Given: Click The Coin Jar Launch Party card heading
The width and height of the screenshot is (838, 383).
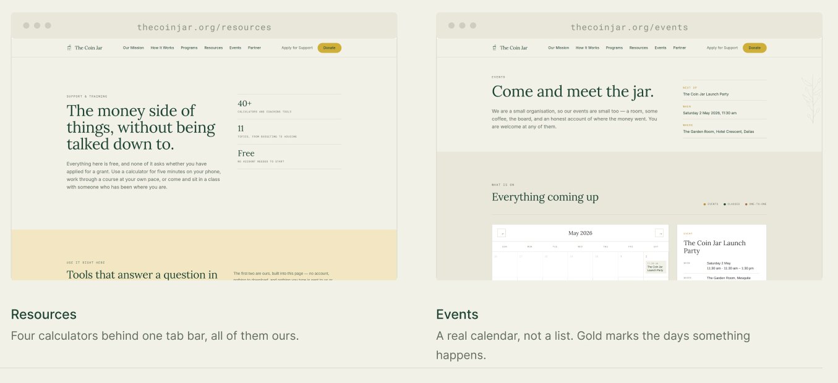Looking at the screenshot, I should (714, 247).
